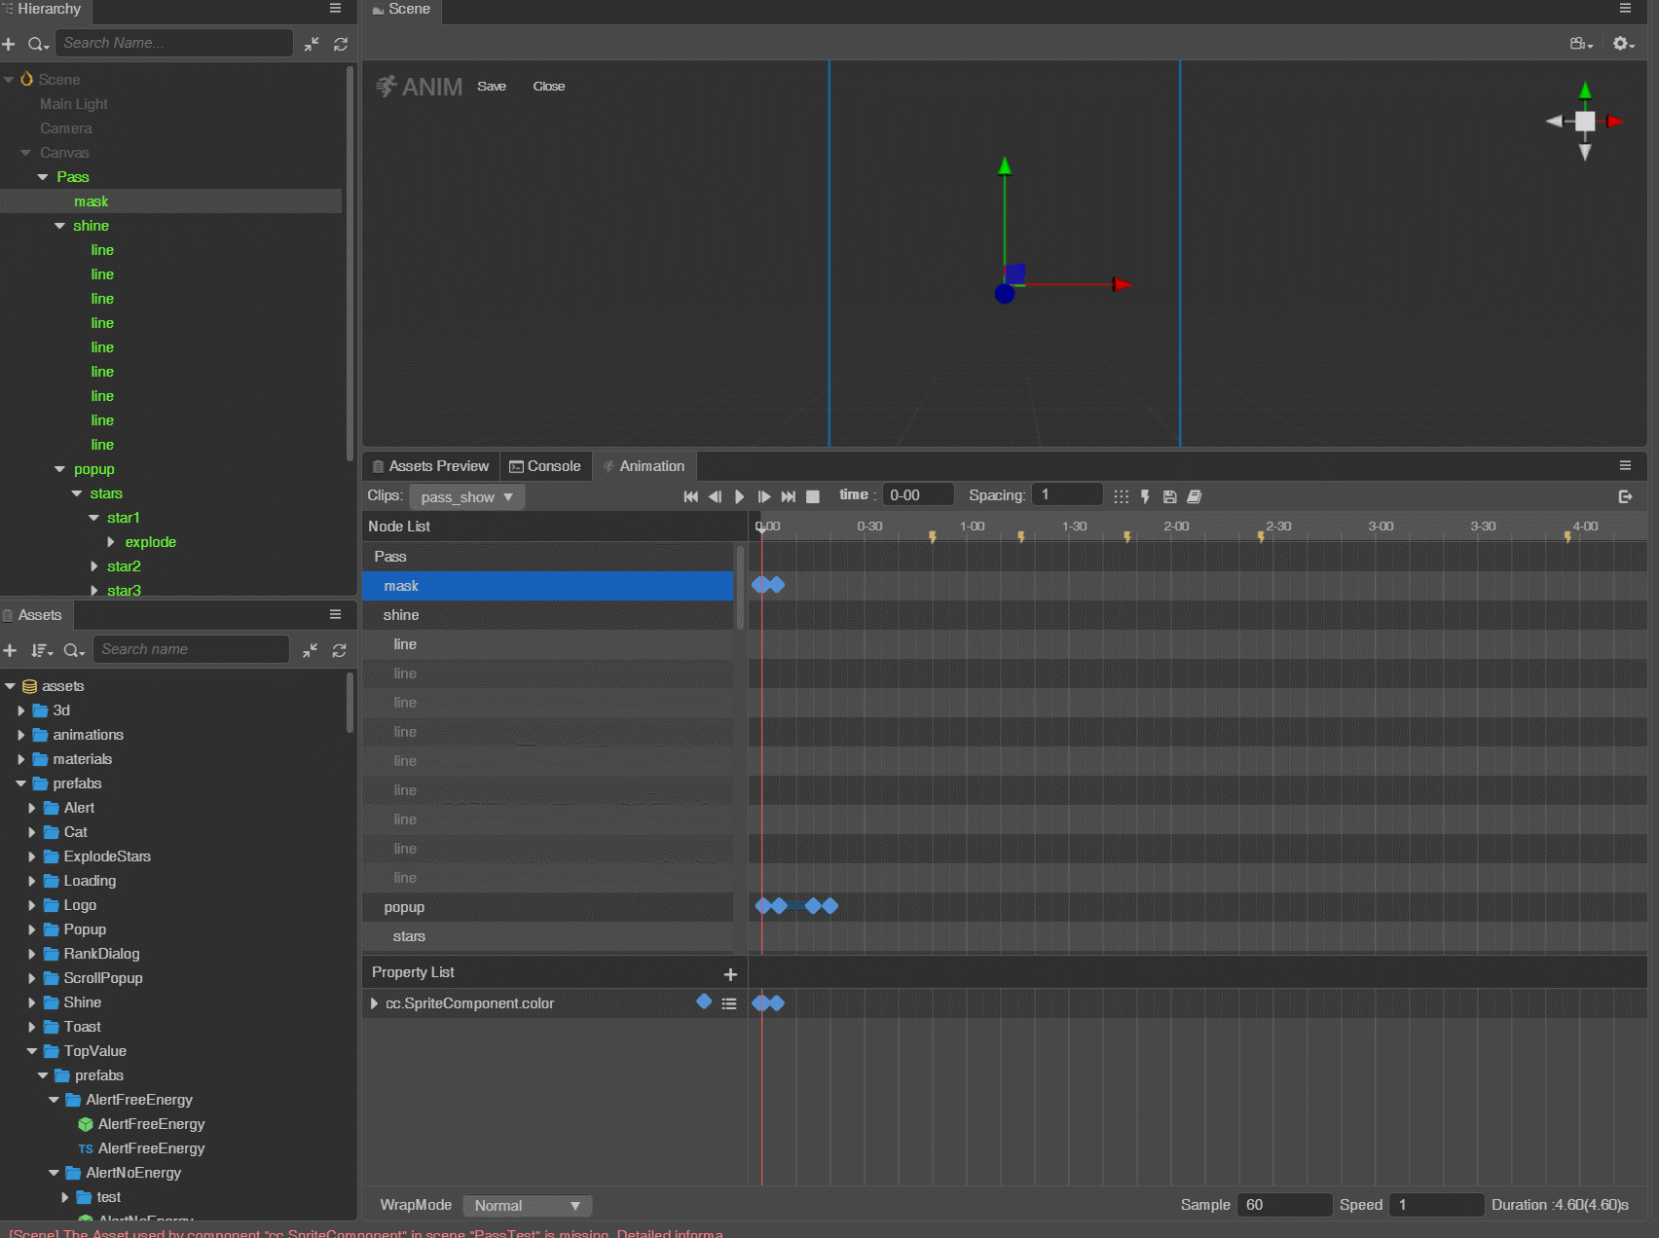Expand the star2 node in Hierarchy
The width and height of the screenshot is (1659, 1238).
pyautogui.click(x=94, y=566)
